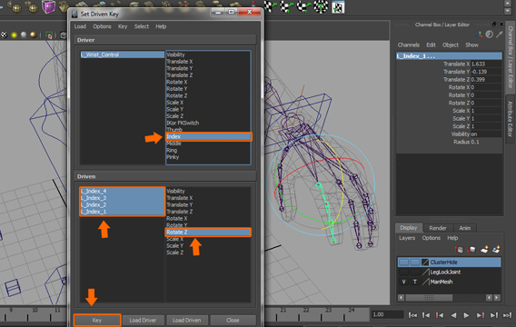
Task: Select L_Index_1 in the Driven list
Action: 122,212
